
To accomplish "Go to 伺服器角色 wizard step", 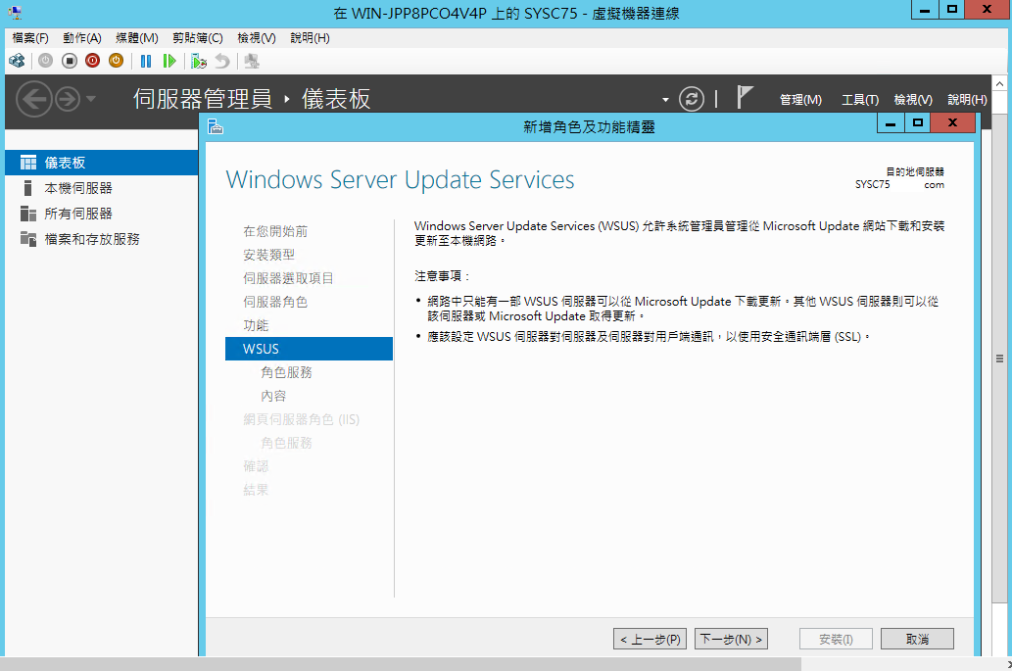I will (275, 302).
